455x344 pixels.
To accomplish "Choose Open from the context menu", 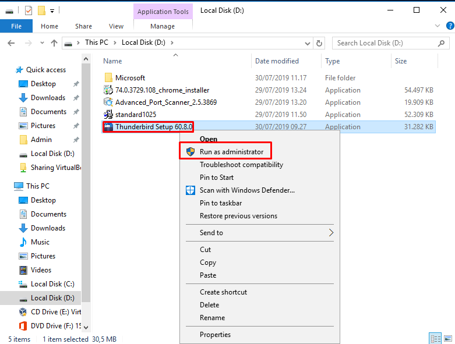I will [260, 139].
